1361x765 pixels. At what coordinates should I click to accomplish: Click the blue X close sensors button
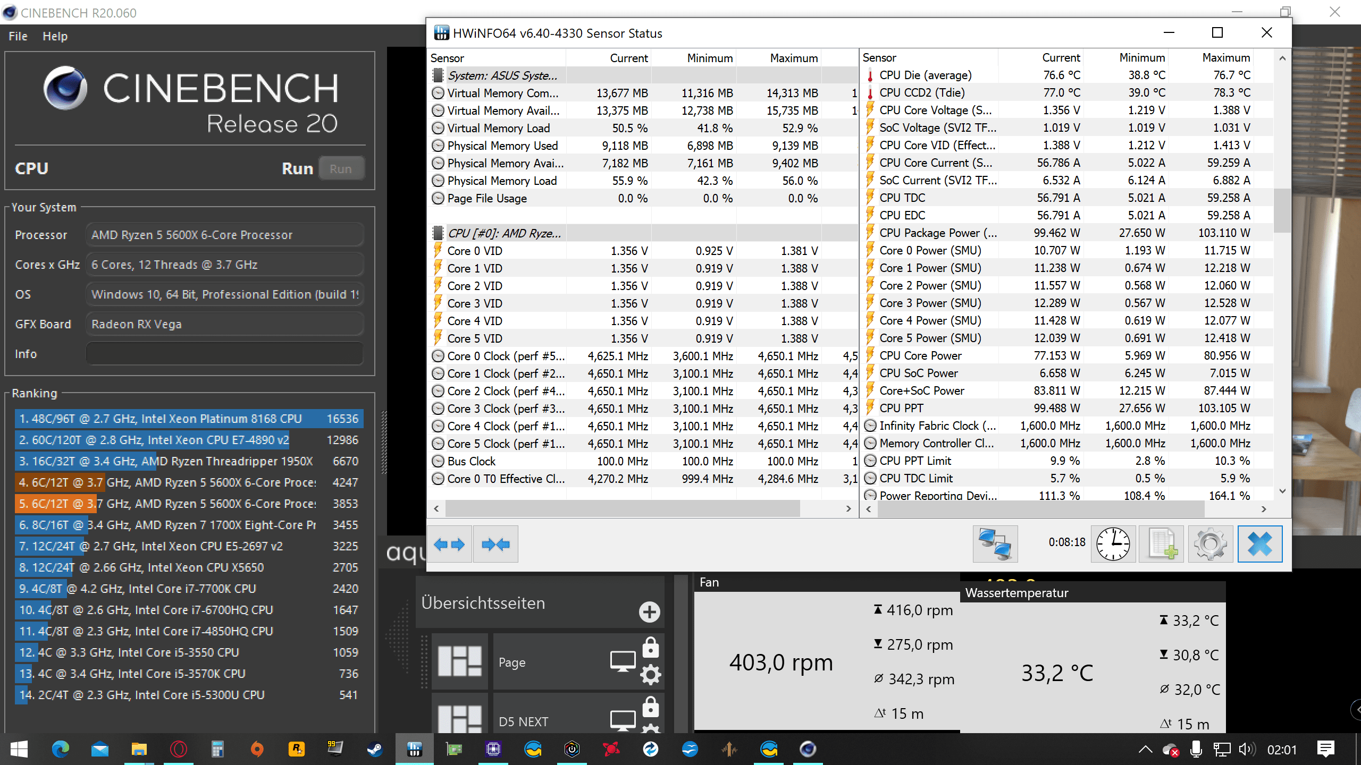tap(1260, 544)
